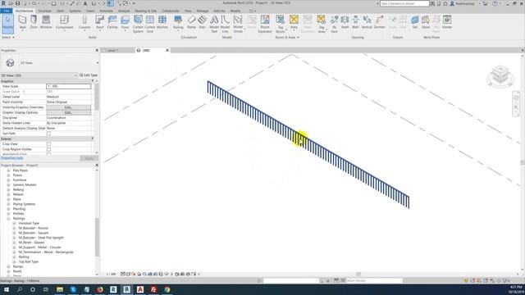The image size is (525, 295).
Task: Expand the Profiles node in browser
Action: [8, 214]
